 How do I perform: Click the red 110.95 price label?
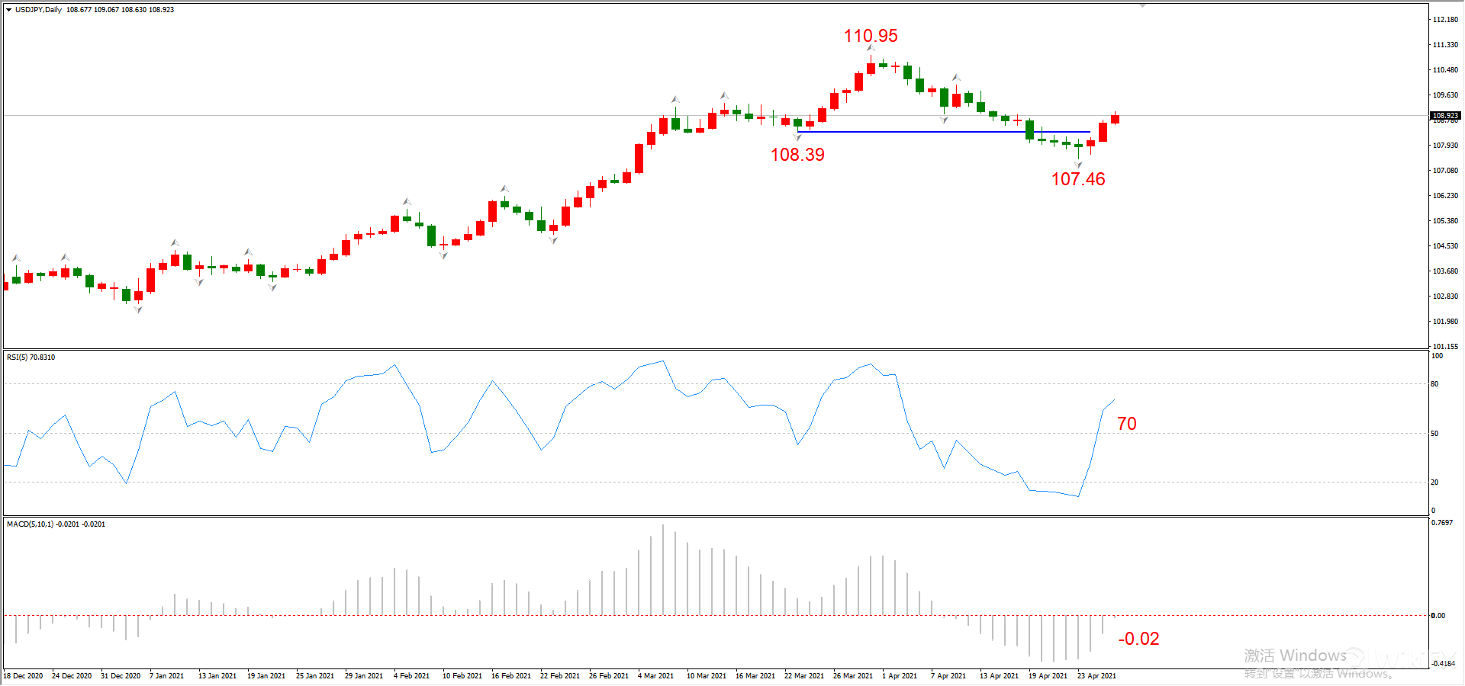pos(871,36)
